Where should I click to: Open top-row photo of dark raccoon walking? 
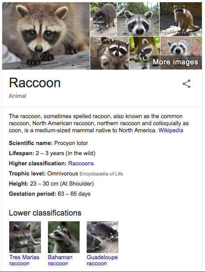pos(103,19)
